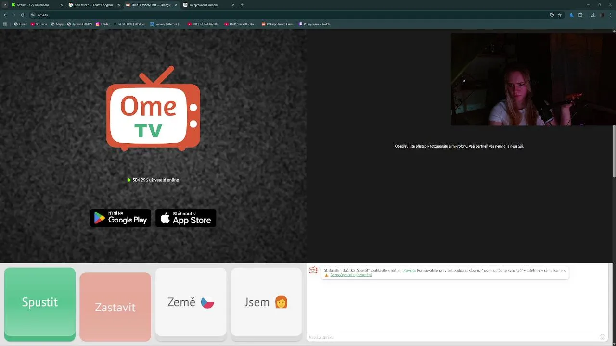Open the apps grid in bookmarks bar
This screenshot has height=346, width=616.
coord(5,24)
